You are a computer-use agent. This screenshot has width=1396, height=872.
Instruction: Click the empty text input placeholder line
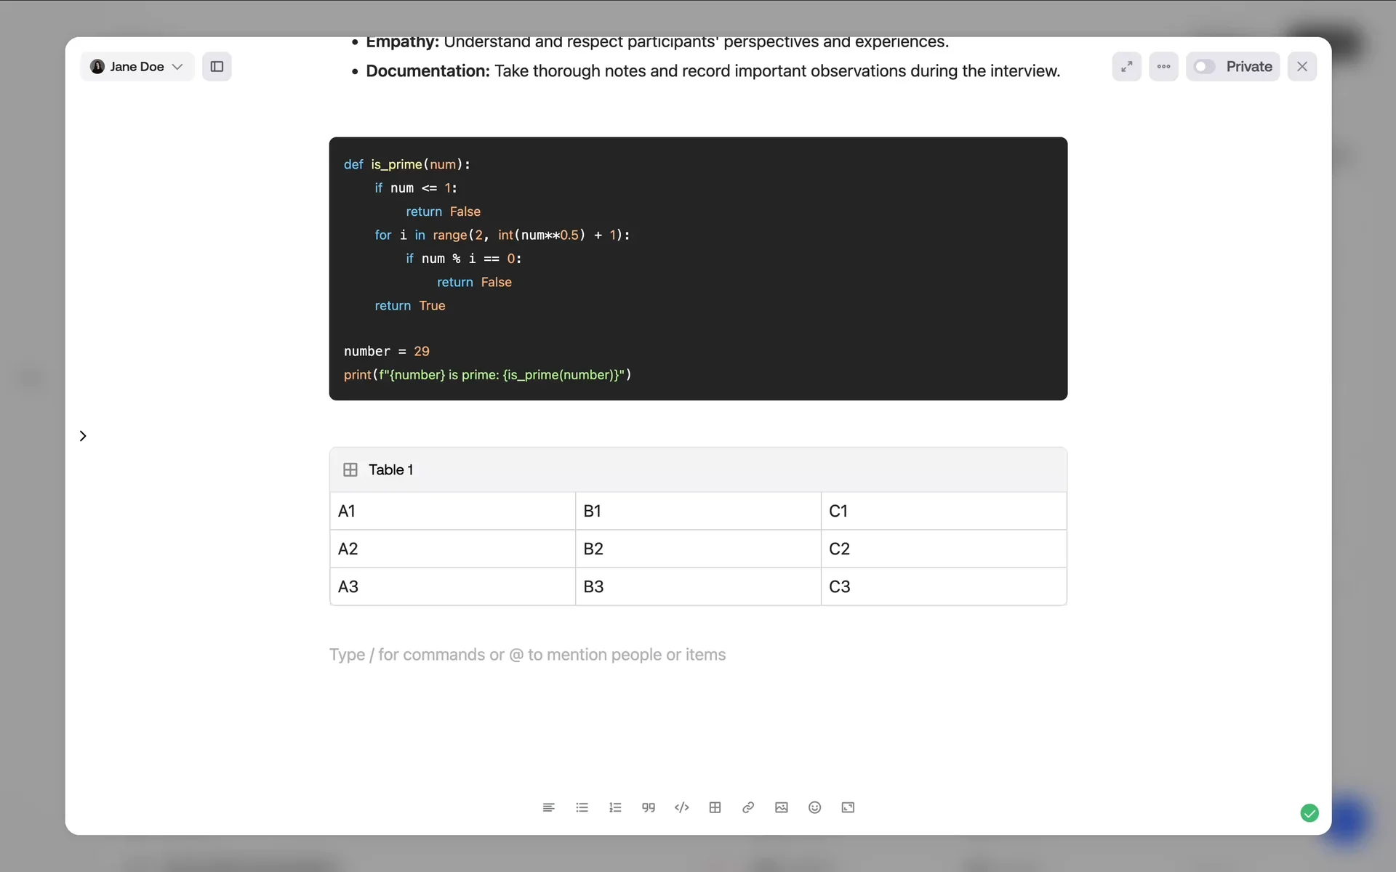coord(527,655)
